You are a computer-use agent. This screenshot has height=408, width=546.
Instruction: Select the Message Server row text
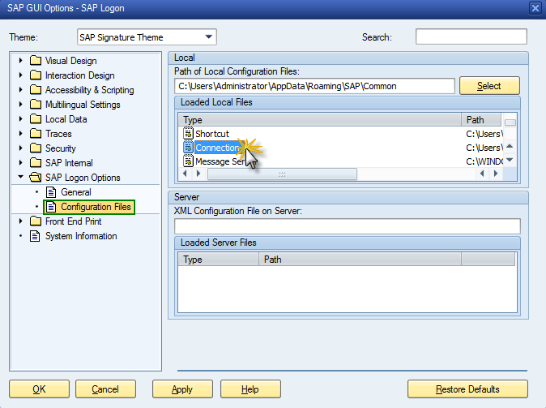(x=220, y=161)
